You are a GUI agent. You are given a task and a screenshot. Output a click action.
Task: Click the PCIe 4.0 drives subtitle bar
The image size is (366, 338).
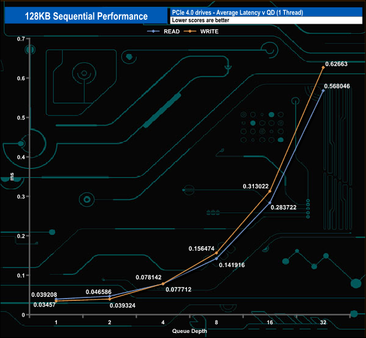point(266,12)
